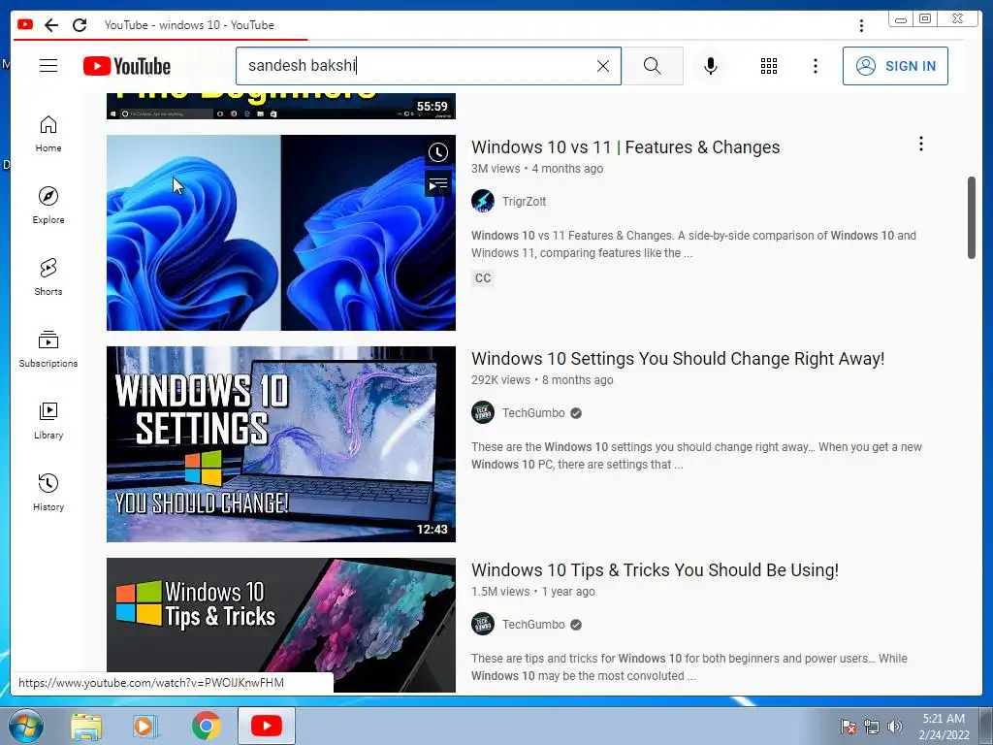Open options for Windows 10 vs 11 video
993x745 pixels.
pyautogui.click(x=921, y=144)
